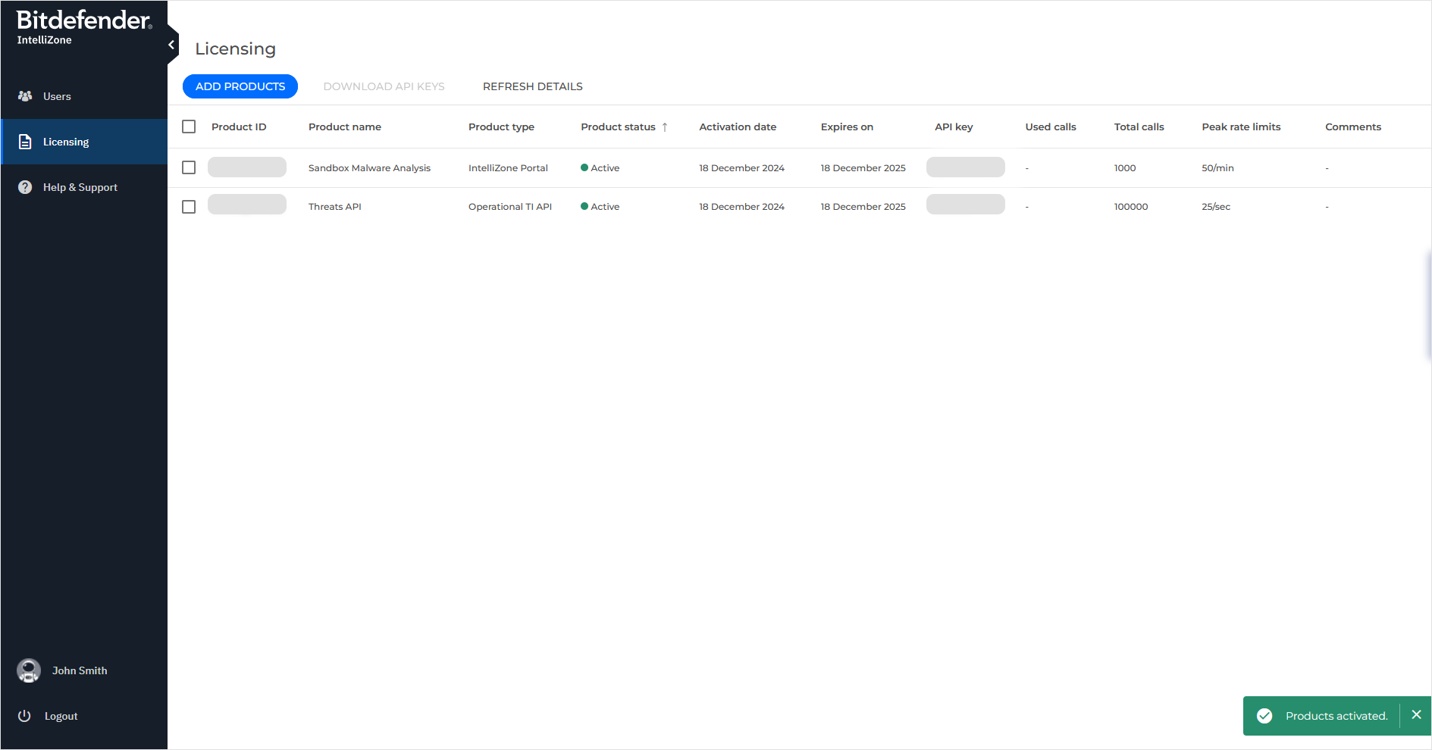Image resolution: width=1432 pixels, height=750 pixels.
Task: Click the Product status sort arrow
Action: (665, 127)
